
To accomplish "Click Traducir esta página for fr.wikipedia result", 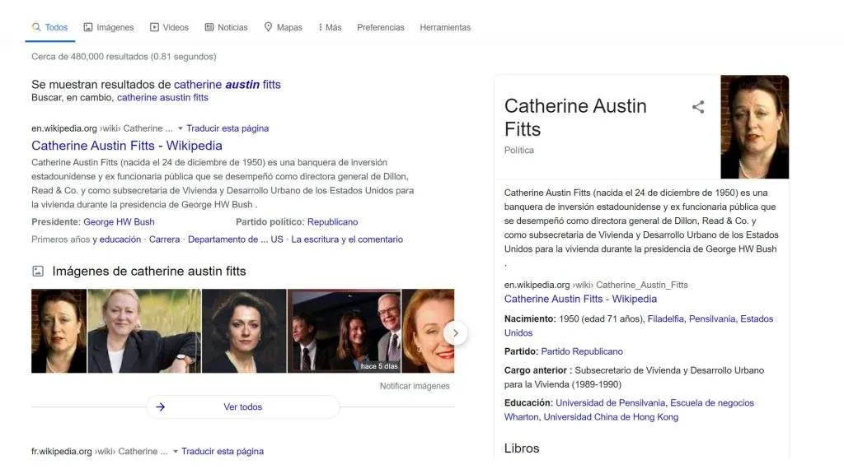I will coord(223,452).
